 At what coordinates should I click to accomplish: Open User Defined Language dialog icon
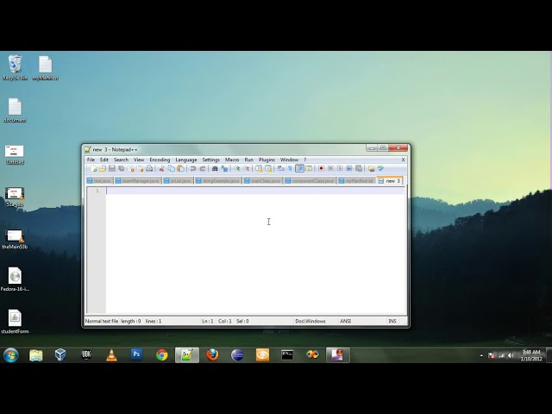[309, 169]
